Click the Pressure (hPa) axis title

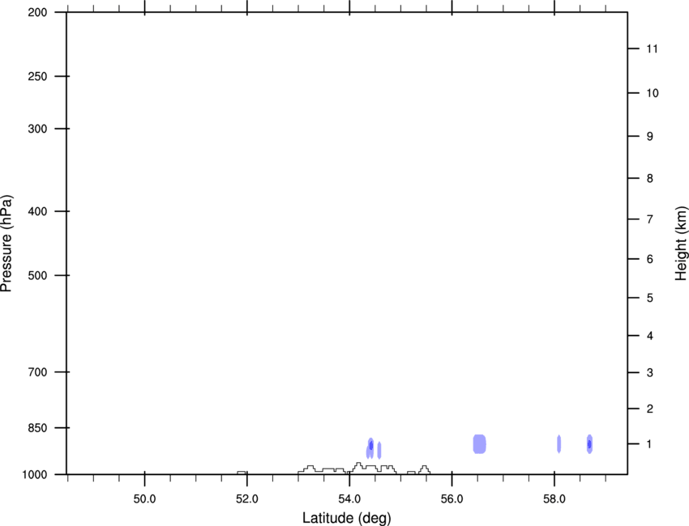[6, 244]
